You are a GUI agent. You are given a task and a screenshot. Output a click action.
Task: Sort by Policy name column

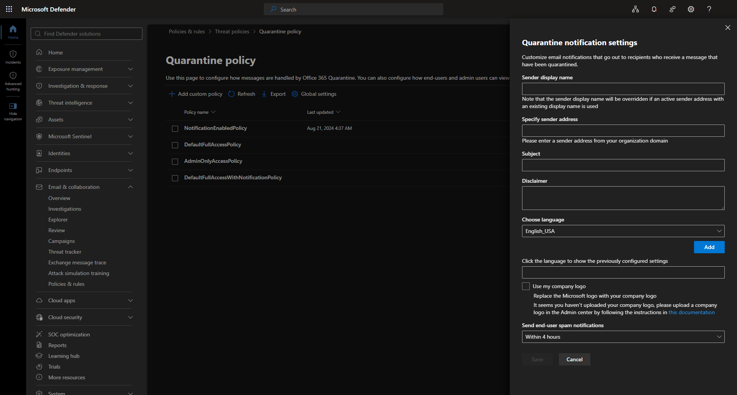(x=200, y=112)
